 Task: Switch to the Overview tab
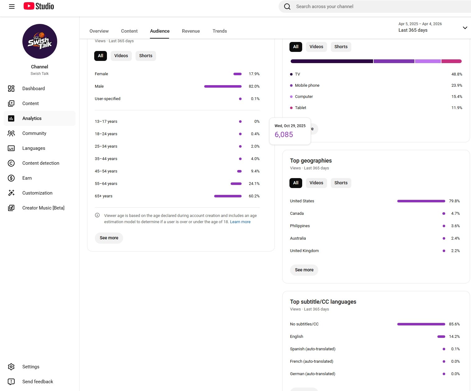(99, 31)
